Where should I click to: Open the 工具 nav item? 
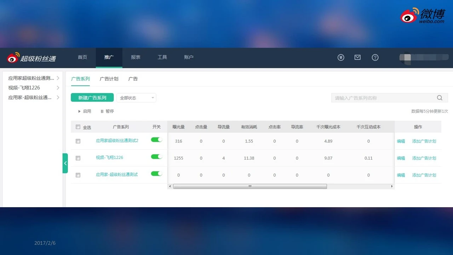click(x=162, y=57)
